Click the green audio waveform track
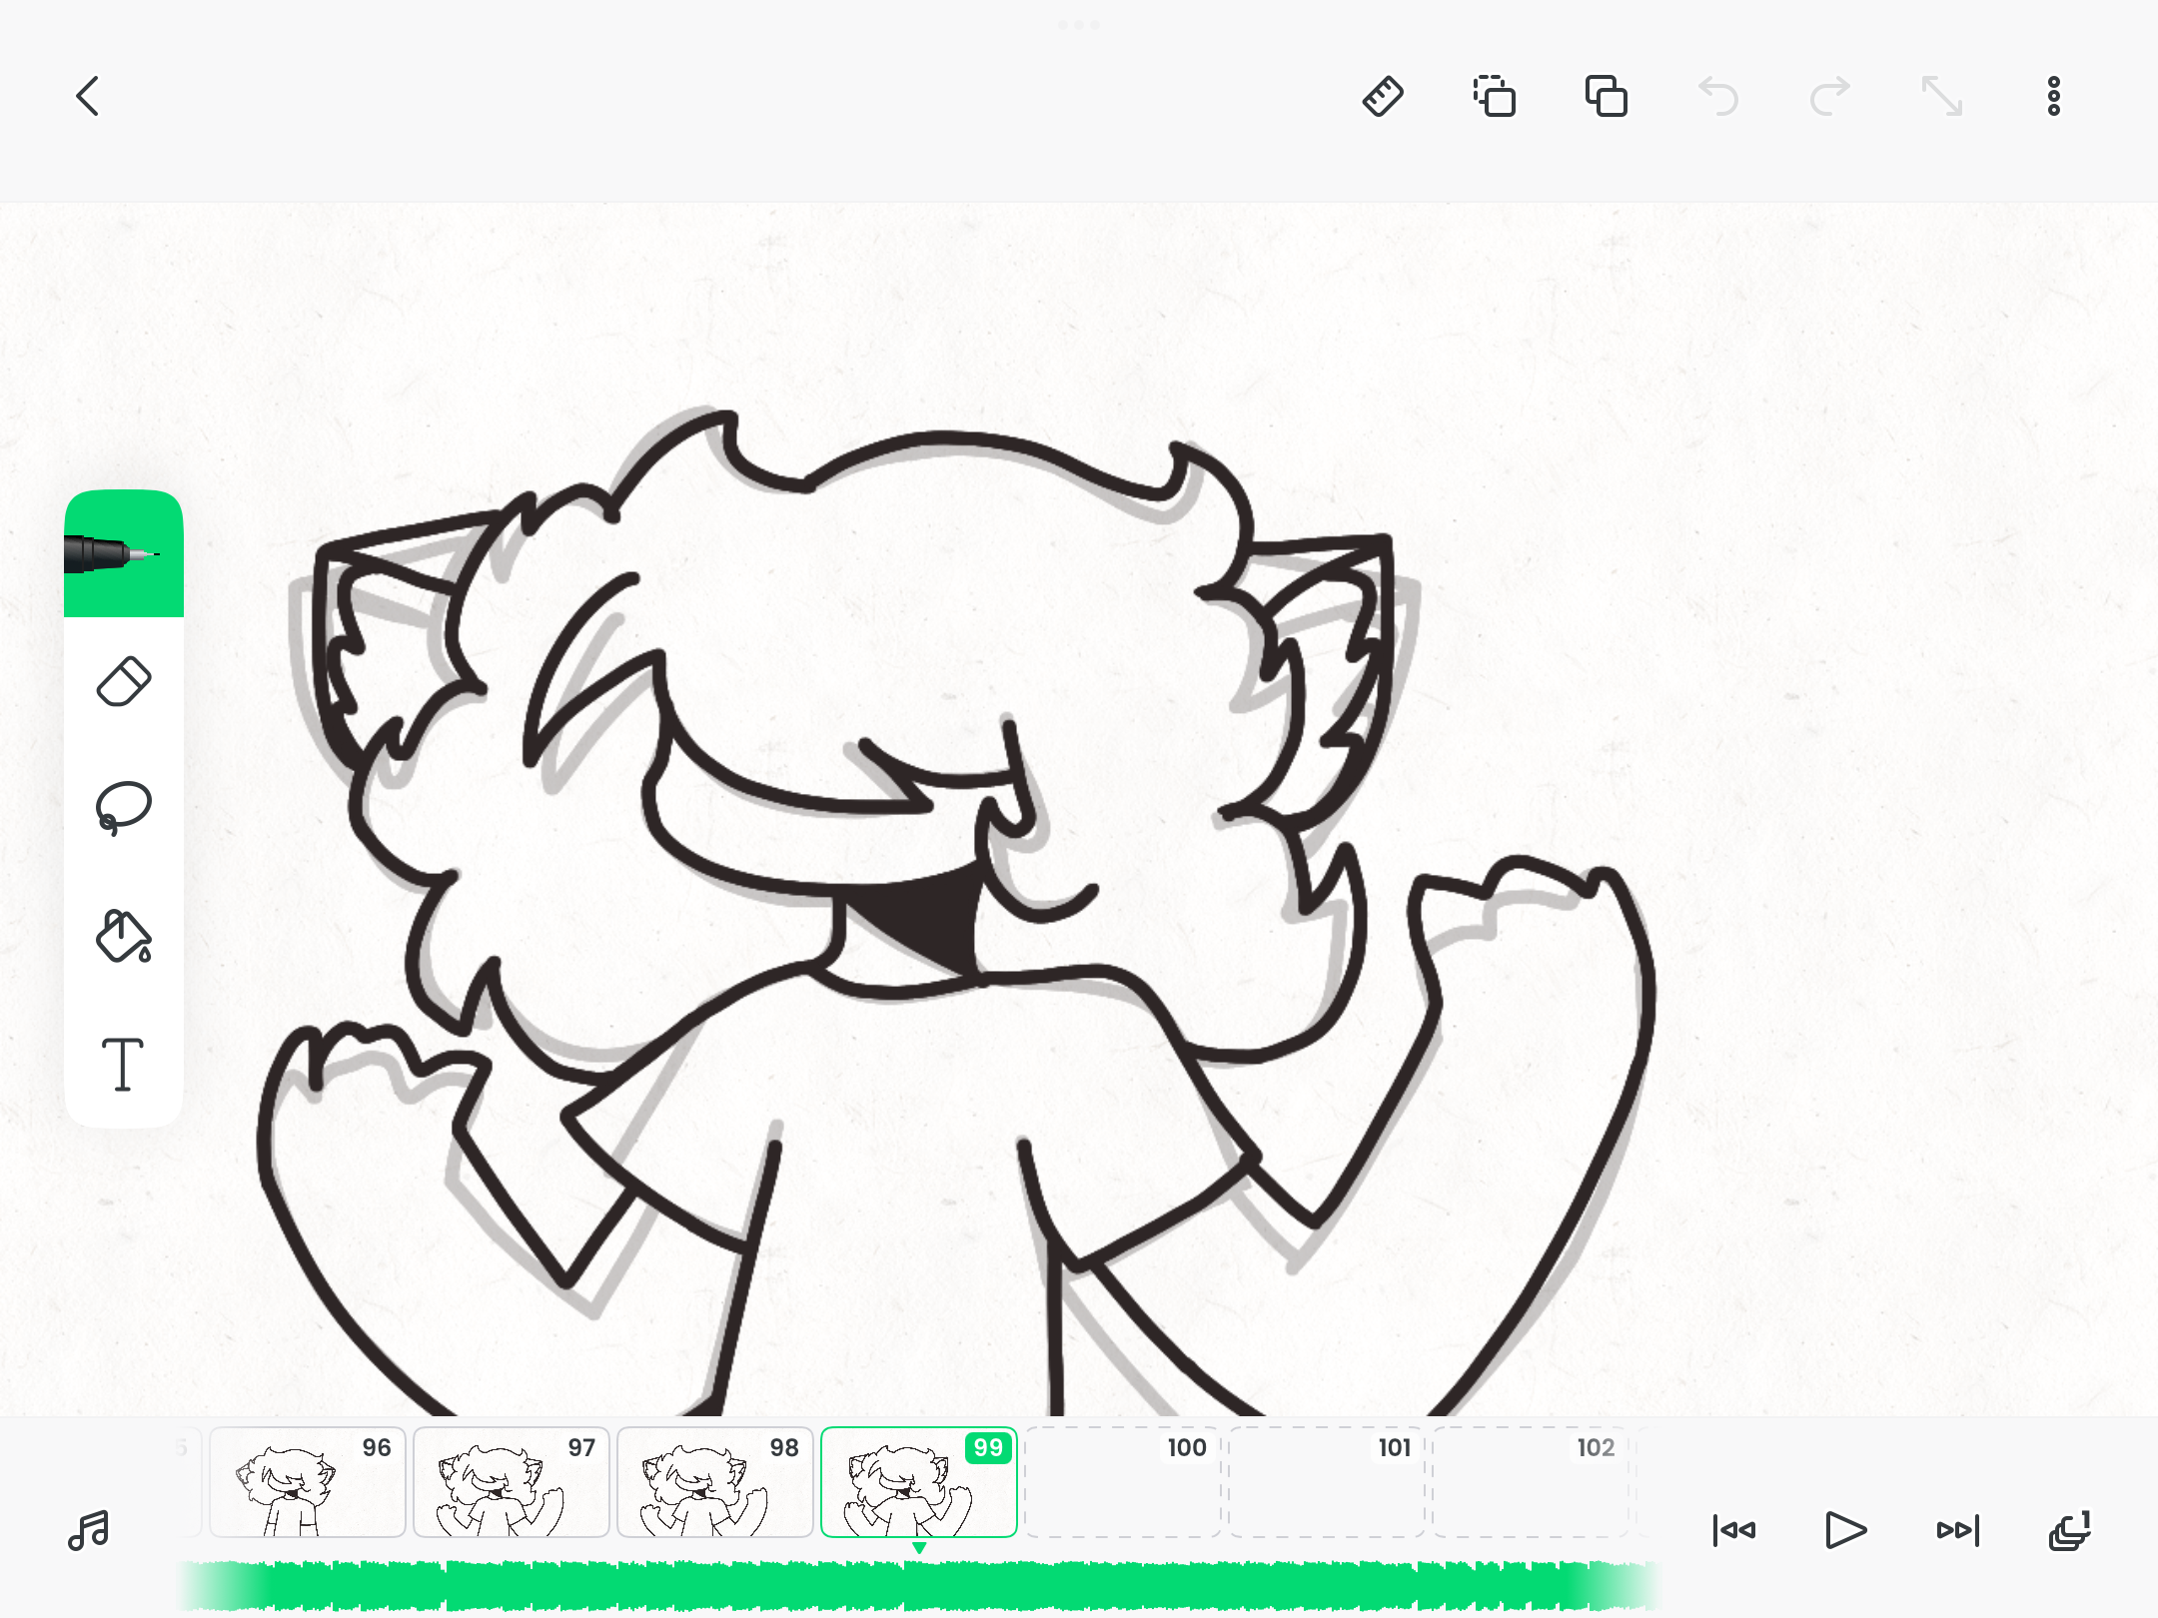The width and height of the screenshot is (2158, 1618). click(x=919, y=1585)
